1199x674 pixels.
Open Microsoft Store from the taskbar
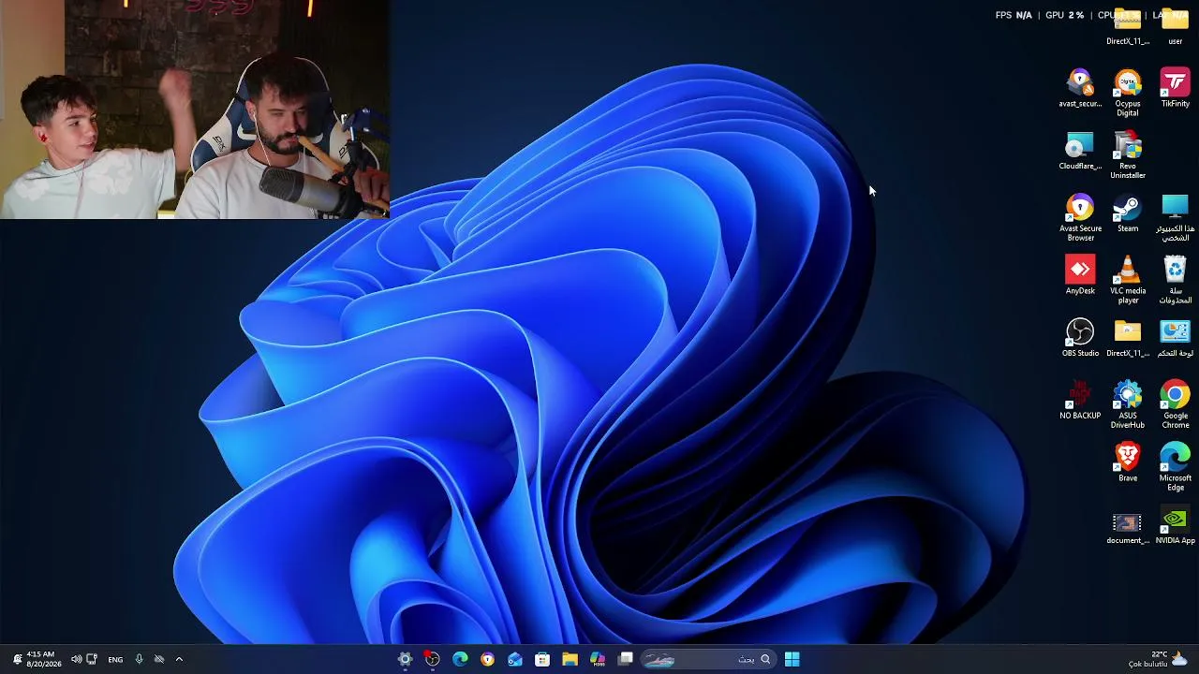point(542,659)
